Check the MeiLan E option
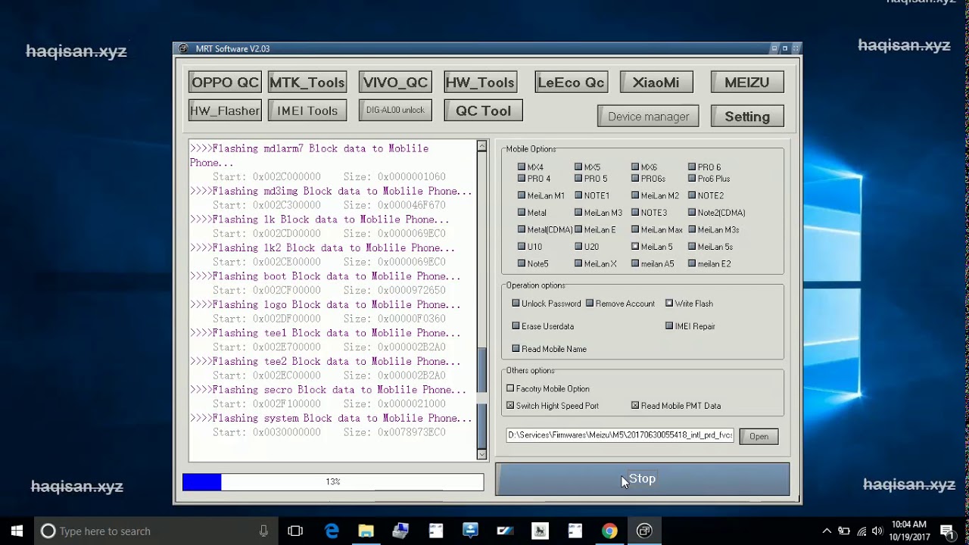 coord(578,229)
